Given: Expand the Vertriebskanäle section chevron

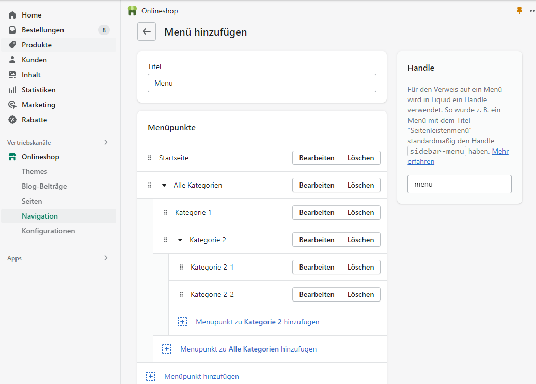Looking at the screenshot, I should click(x=106, y=142).
